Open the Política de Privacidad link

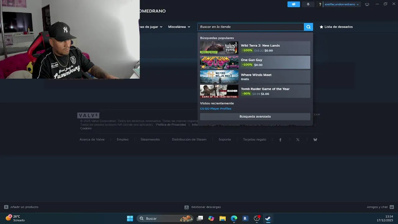(x=171, y=125)
